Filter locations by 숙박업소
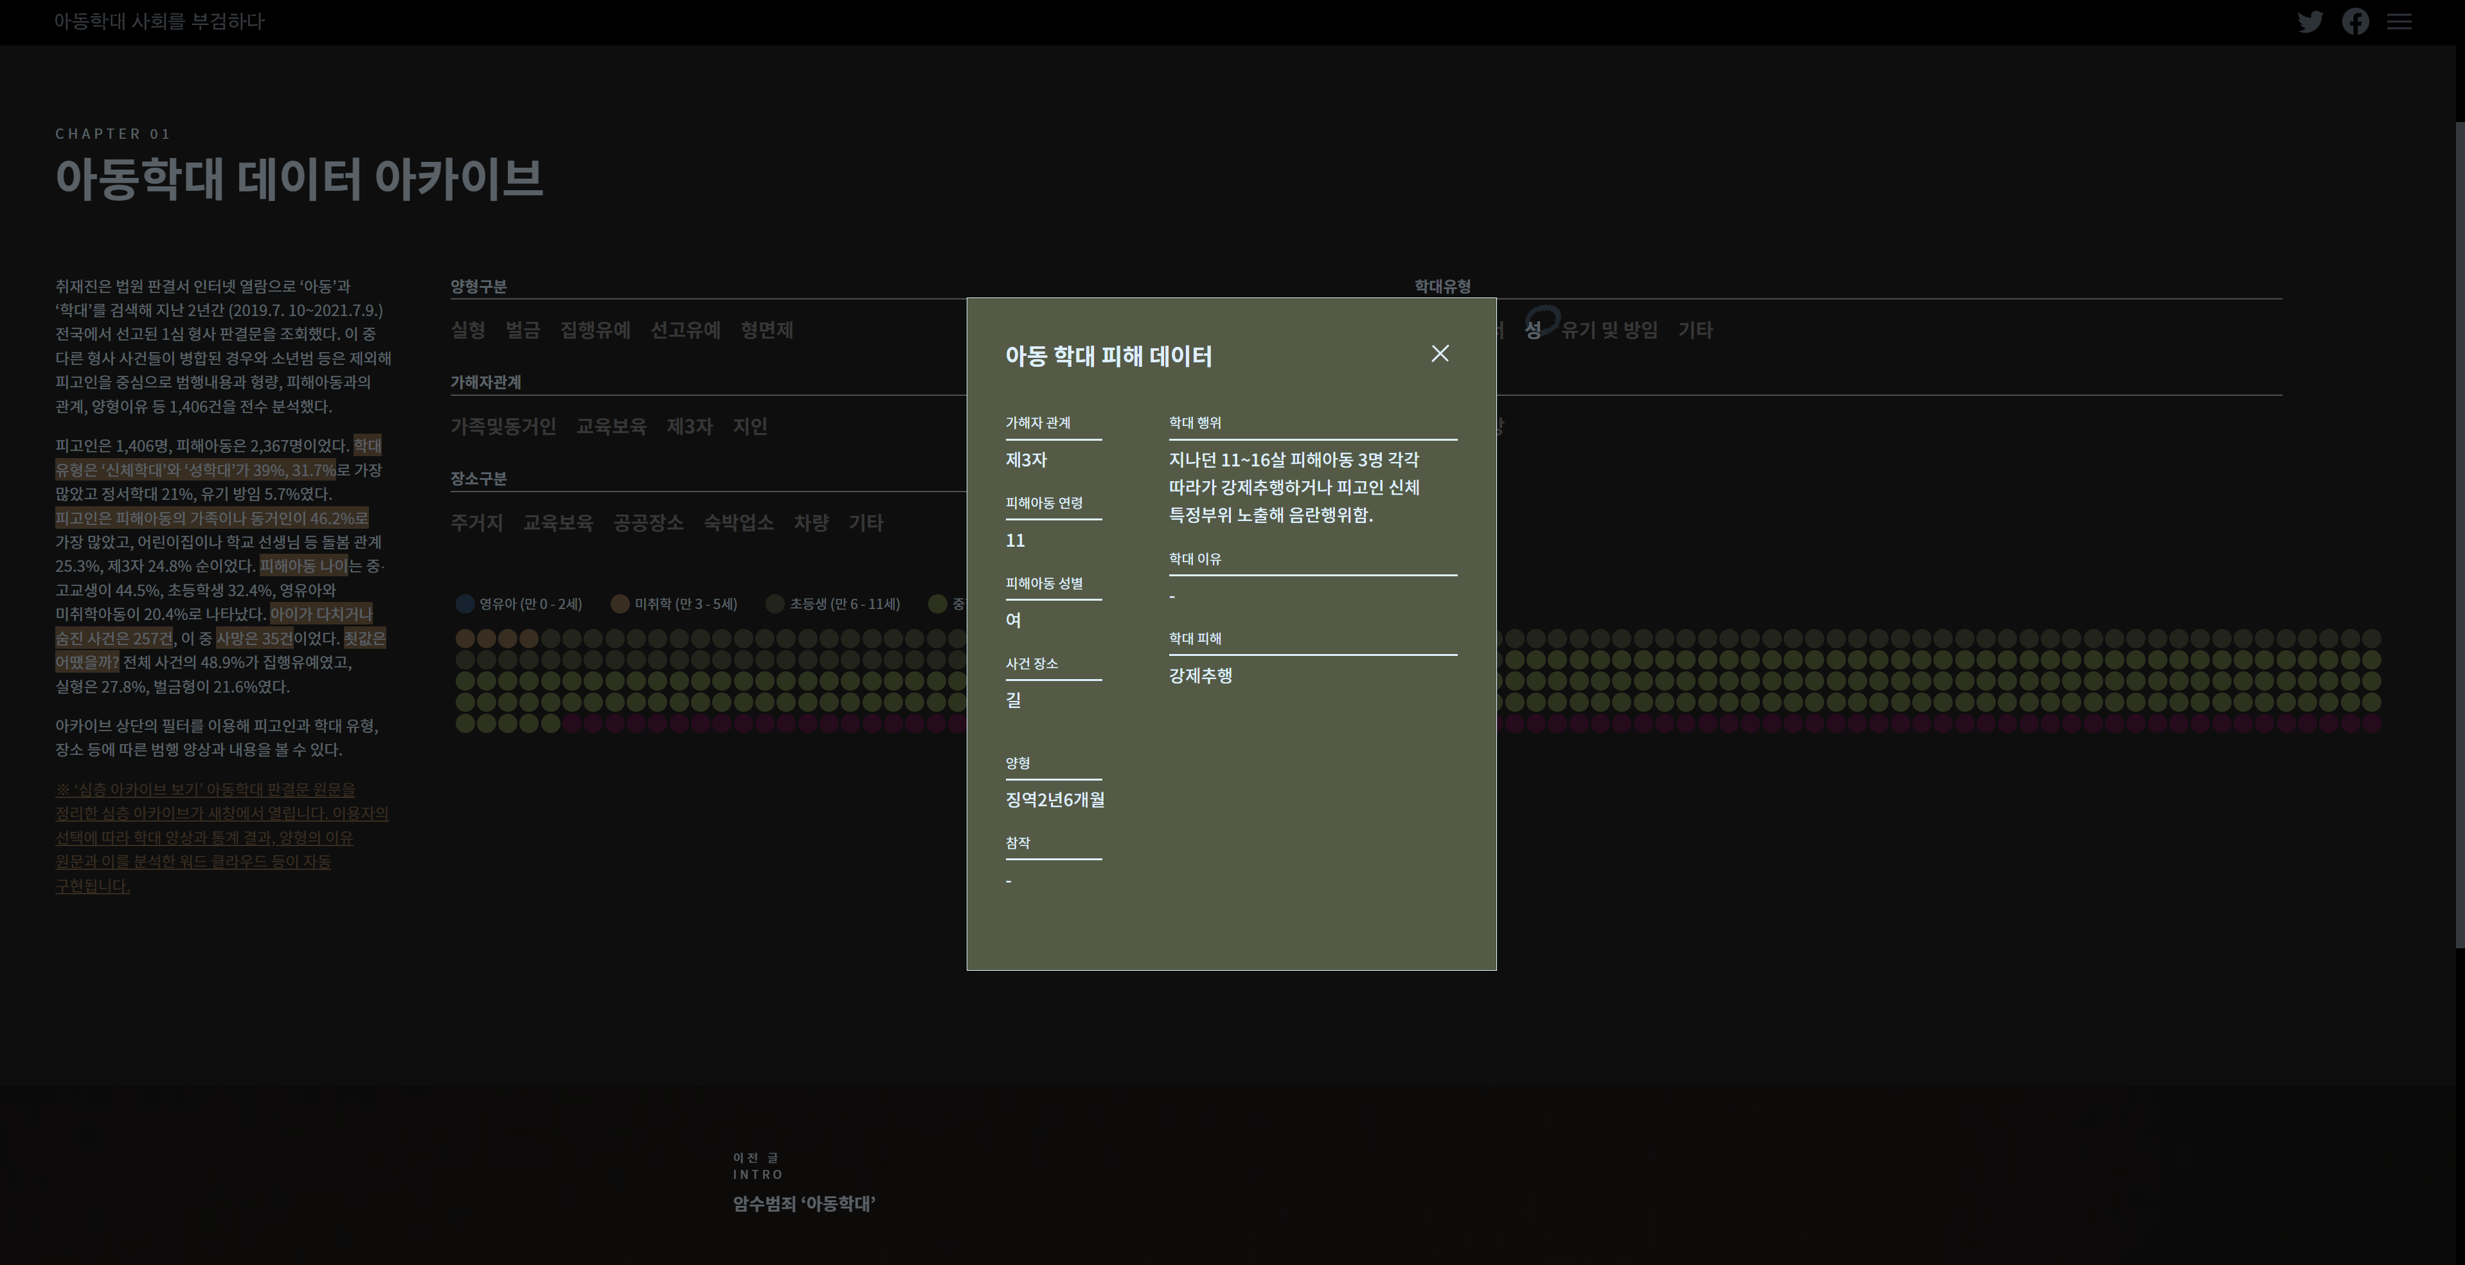 coord(738,523)
